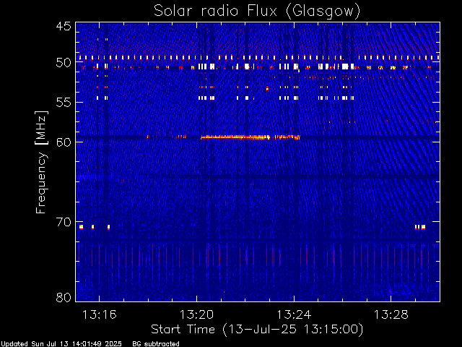Click the 'Frequency [MHz]' axis label
Screen dimensions: 462x347
41,162
